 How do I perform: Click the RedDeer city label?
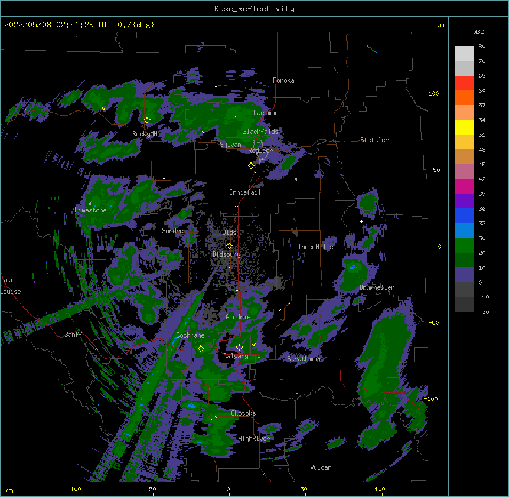260,151
